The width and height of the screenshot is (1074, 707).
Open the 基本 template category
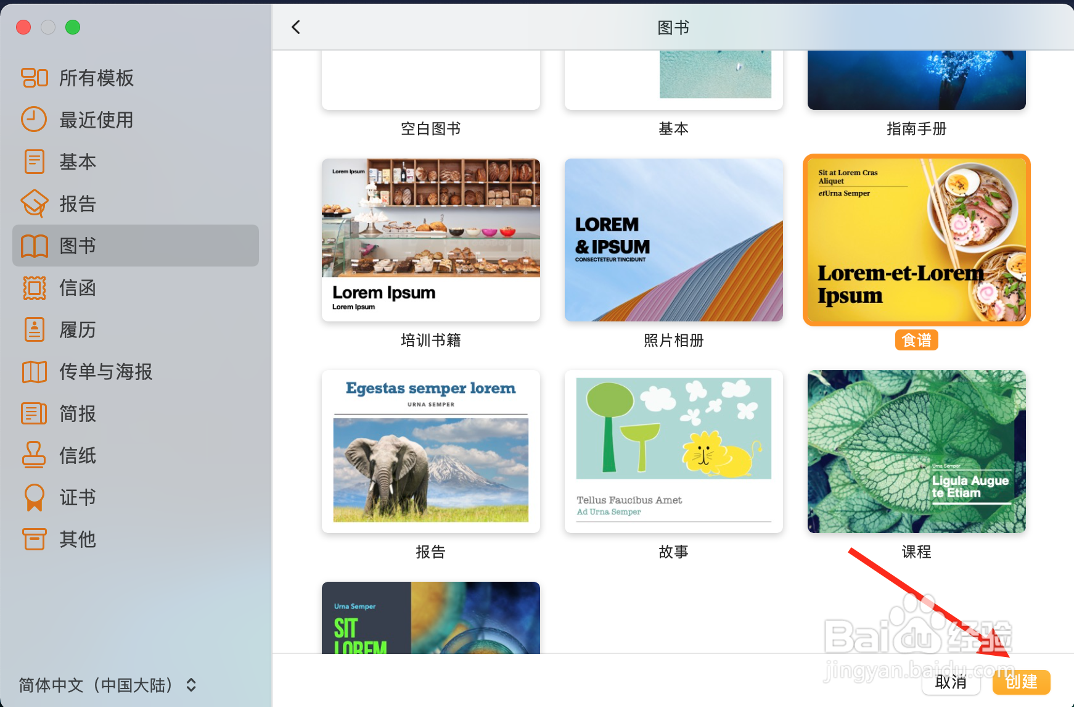(77, 162)
